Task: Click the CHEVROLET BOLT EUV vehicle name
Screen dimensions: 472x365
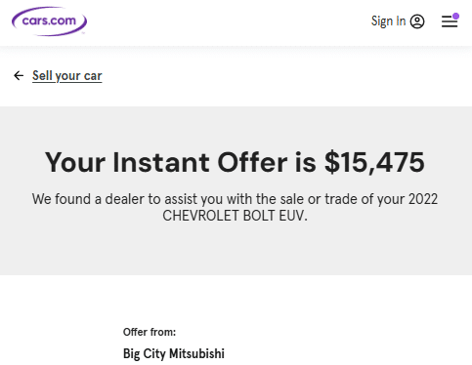Action: [234, 216]
